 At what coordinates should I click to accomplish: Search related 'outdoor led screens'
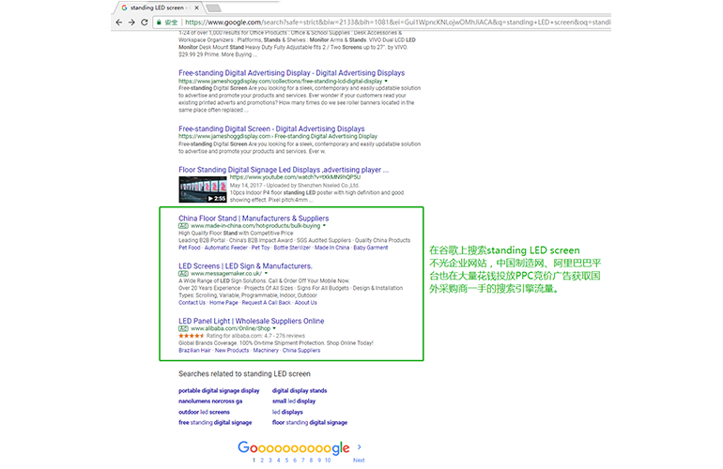pyautogui.click(x=204, y=412)
